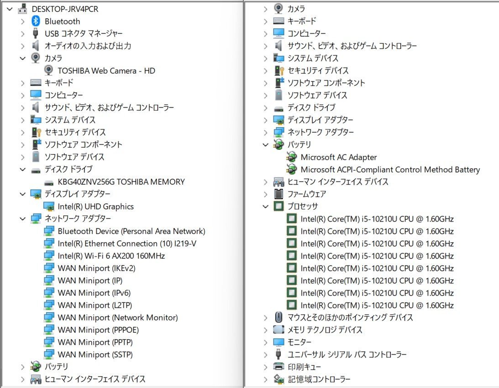Select サウンド、ビデオ、およびゲーム コントローラー in right pane
The width and height of the screenshot is (499, 388).
click(x=352, y=46)
